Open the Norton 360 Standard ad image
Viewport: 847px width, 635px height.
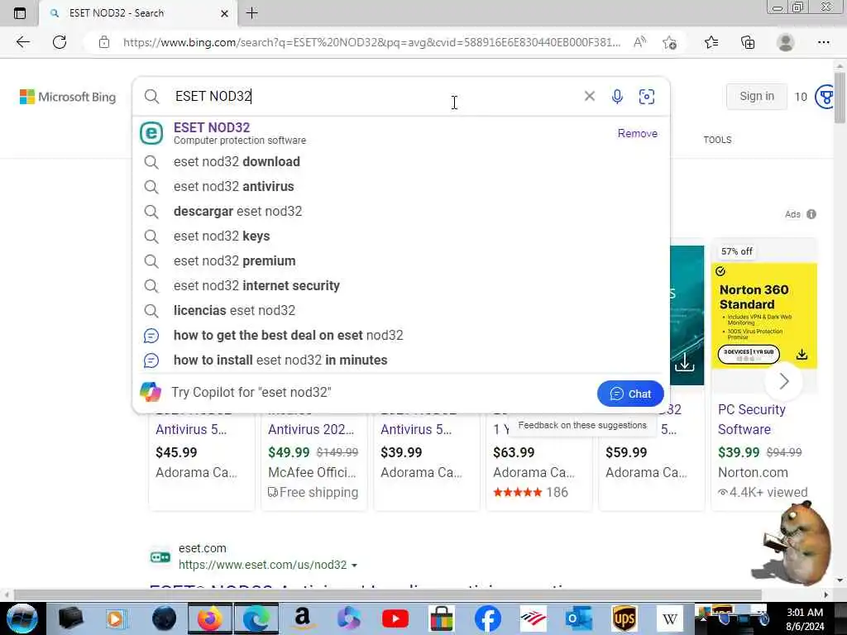(x=763, y=316)
